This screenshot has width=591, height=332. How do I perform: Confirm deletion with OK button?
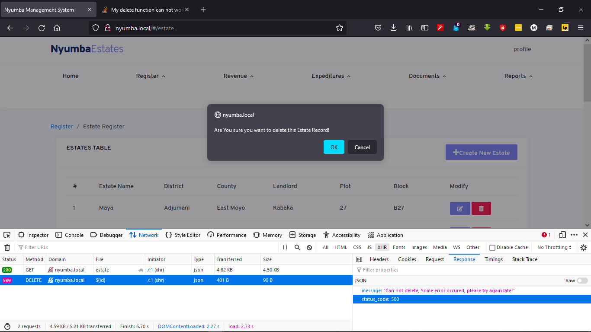[x=334, y=147]
